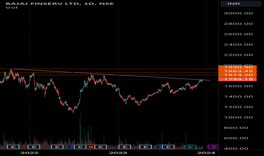Click the earnings E marker just after the 2022 gridline

(34, 147)
